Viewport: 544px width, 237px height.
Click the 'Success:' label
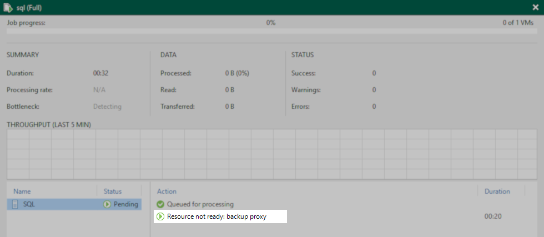tap(303, 73)
